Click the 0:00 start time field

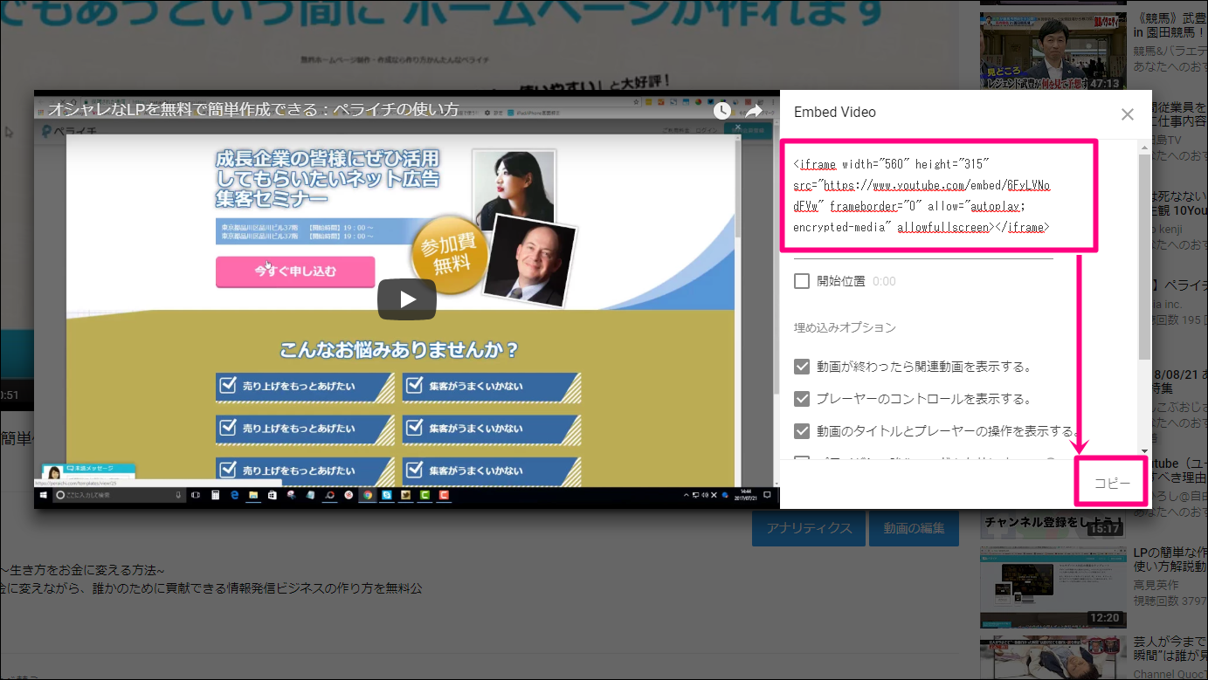pos(884,281)
